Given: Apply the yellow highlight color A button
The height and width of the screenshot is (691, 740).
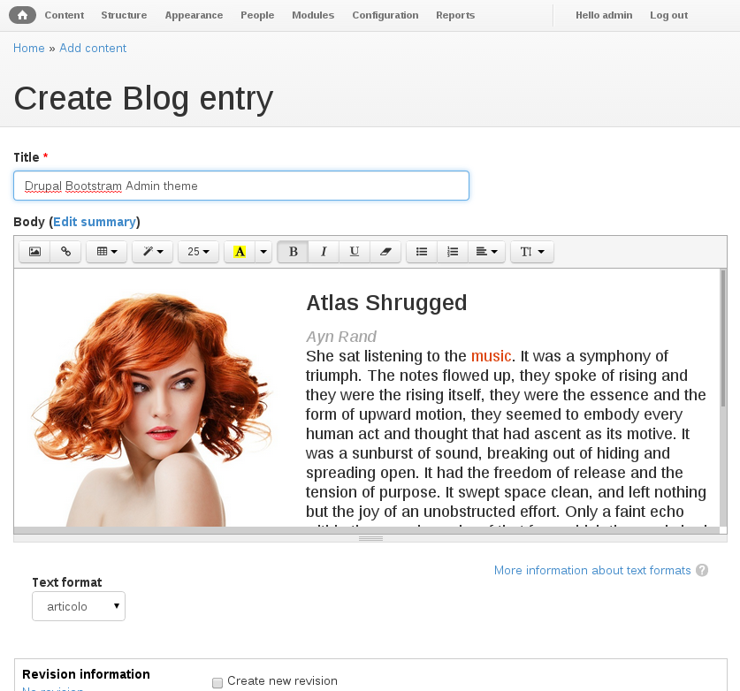Looking at the screenshot, I should coord(240,252).
